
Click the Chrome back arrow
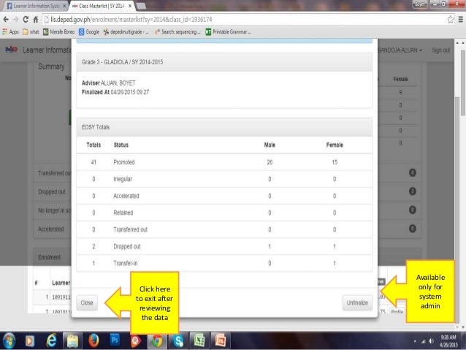click(x=6, y=20)
